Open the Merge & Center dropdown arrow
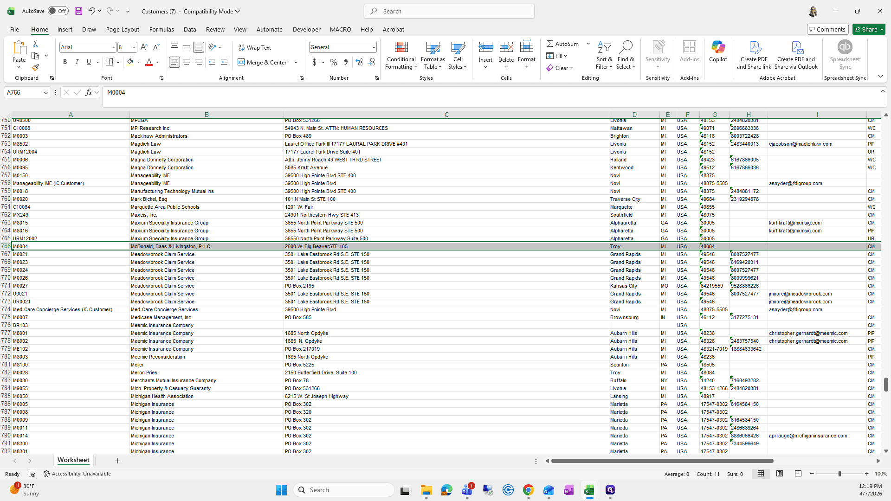This screenshot has height=501, width=891. (x=296, y=62)
